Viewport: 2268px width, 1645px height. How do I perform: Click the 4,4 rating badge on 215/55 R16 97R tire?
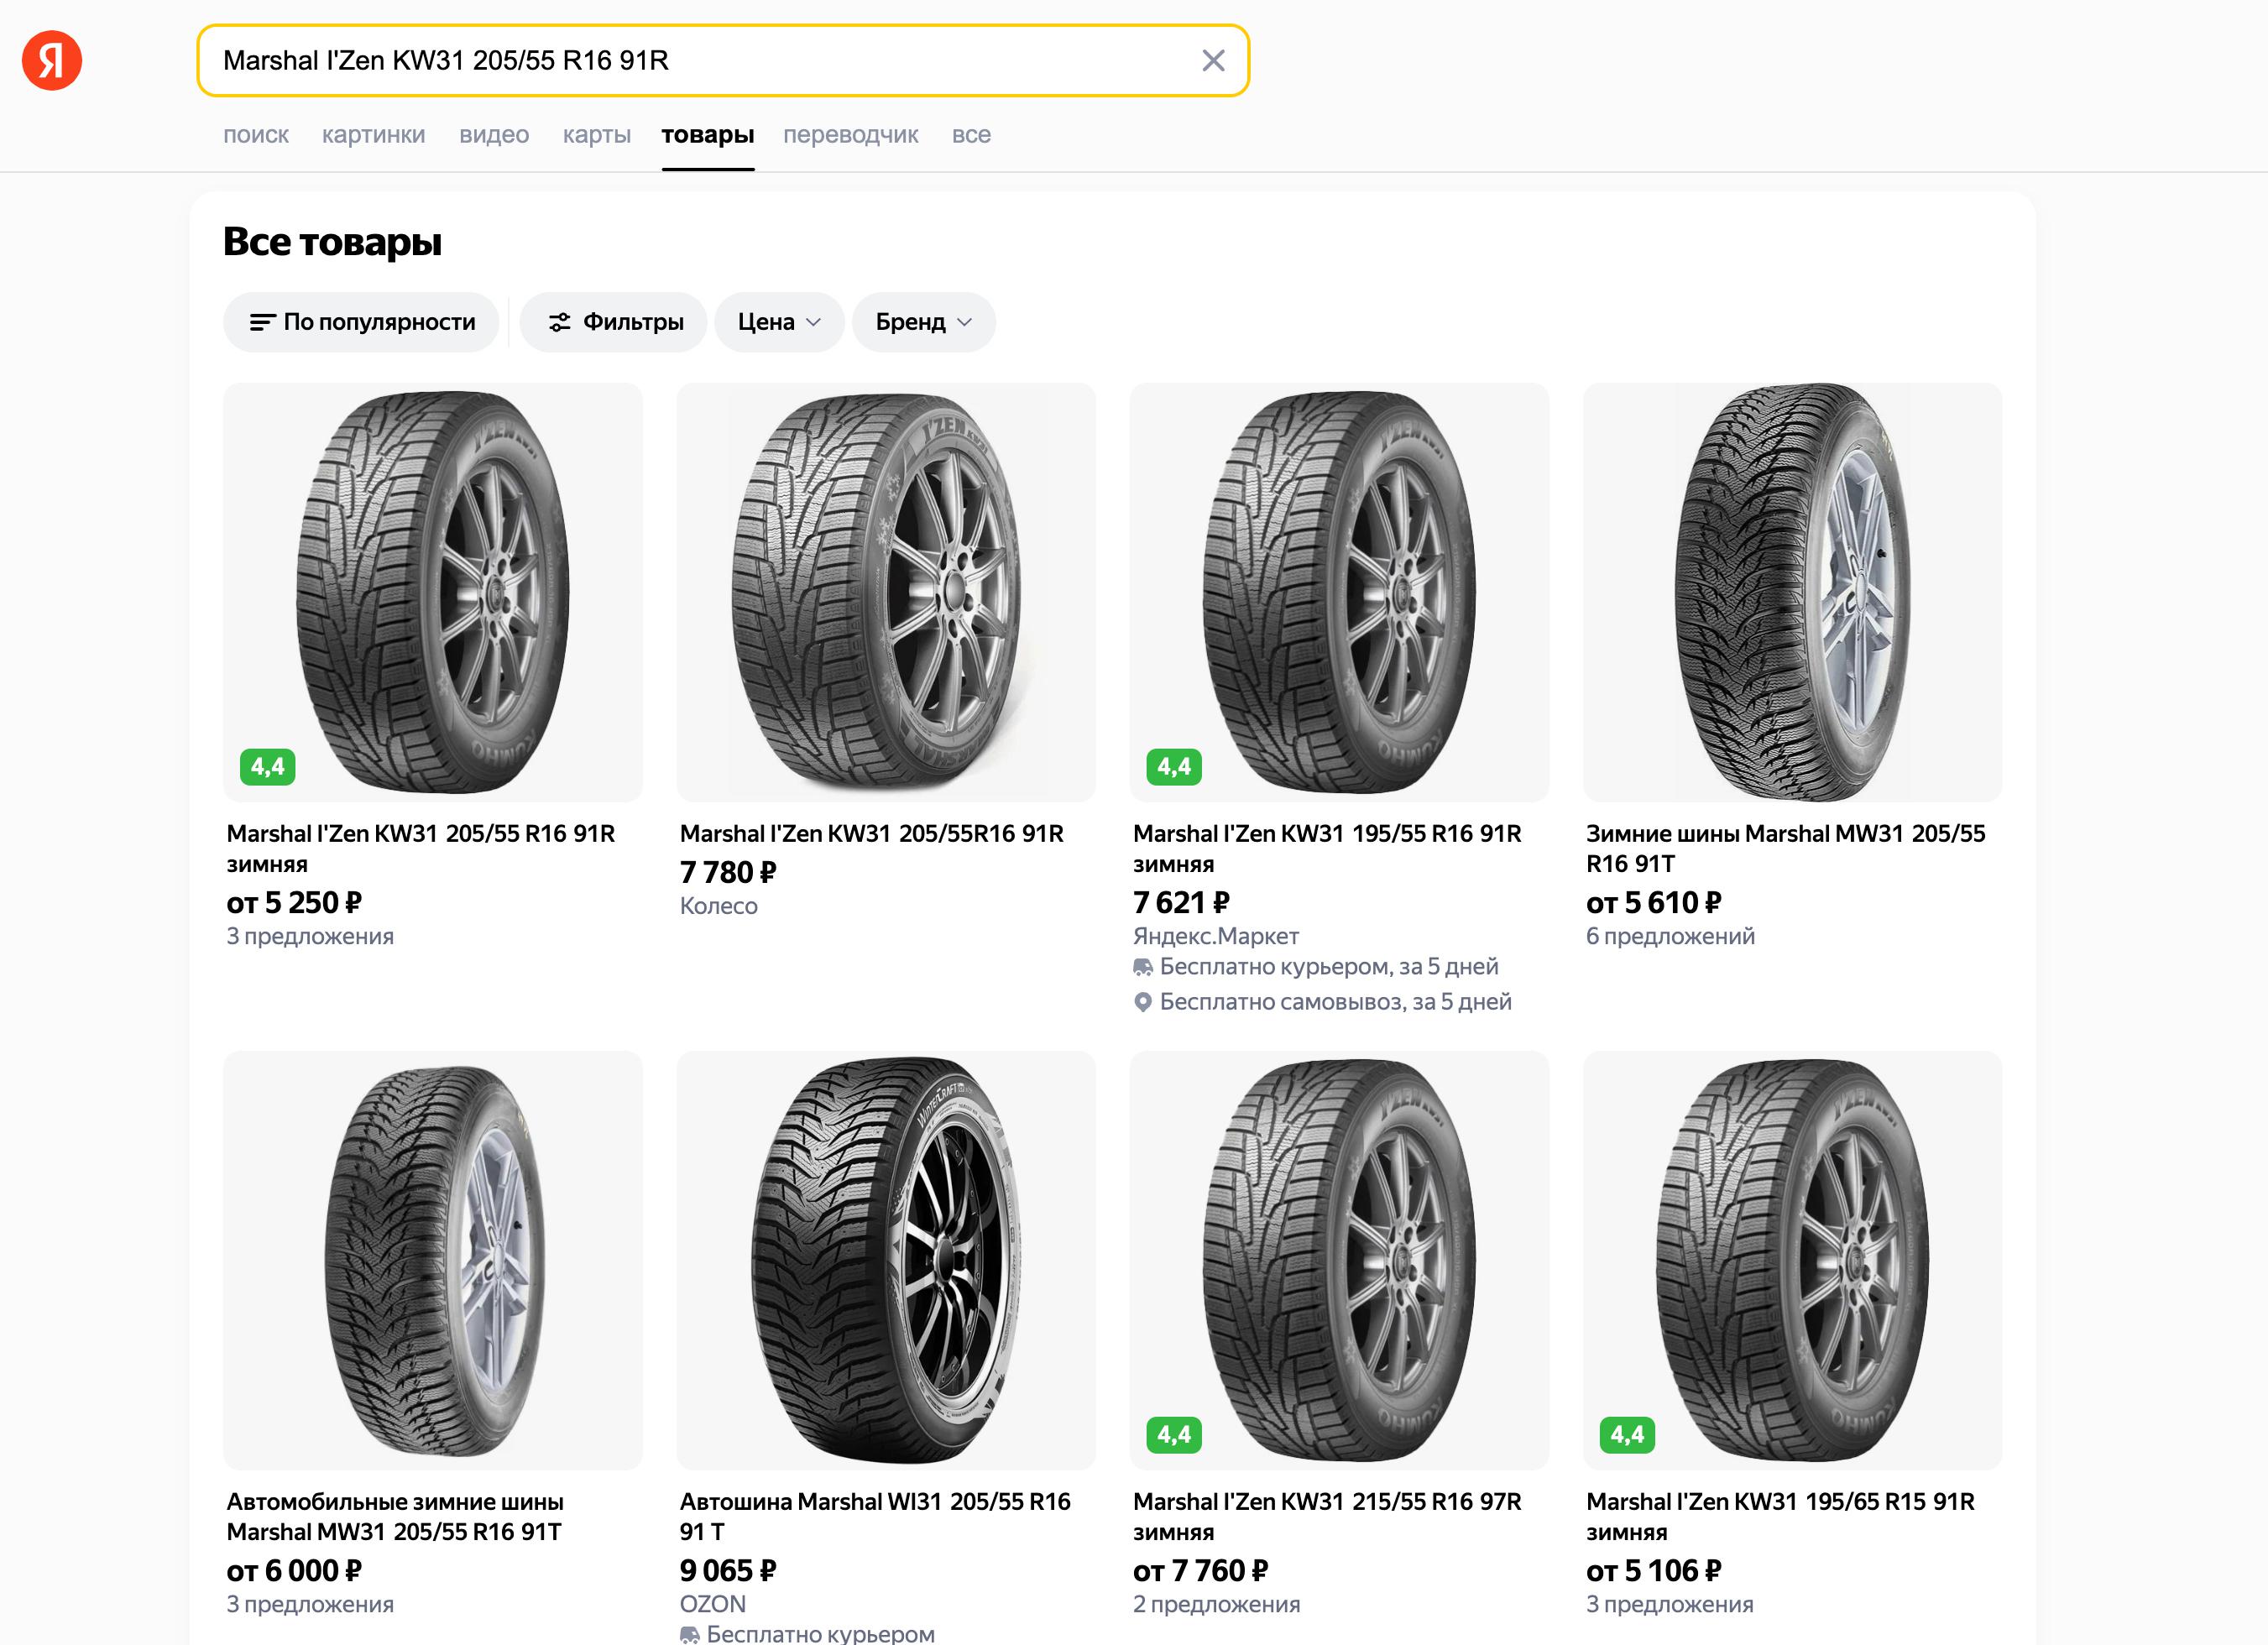pyautogui.click(x=1174, y=1435)
